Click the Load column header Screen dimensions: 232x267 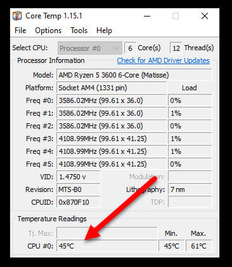click(190, 88)
